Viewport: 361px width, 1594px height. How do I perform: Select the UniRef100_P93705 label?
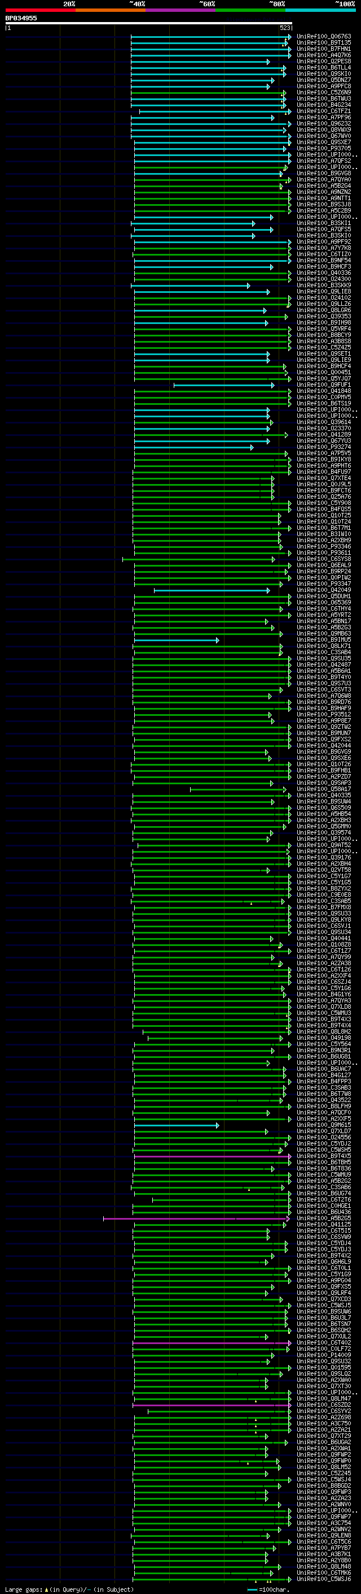tap(324, 149)
